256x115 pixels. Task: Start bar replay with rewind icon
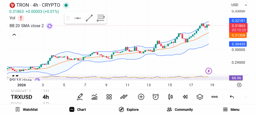[185, 97]
